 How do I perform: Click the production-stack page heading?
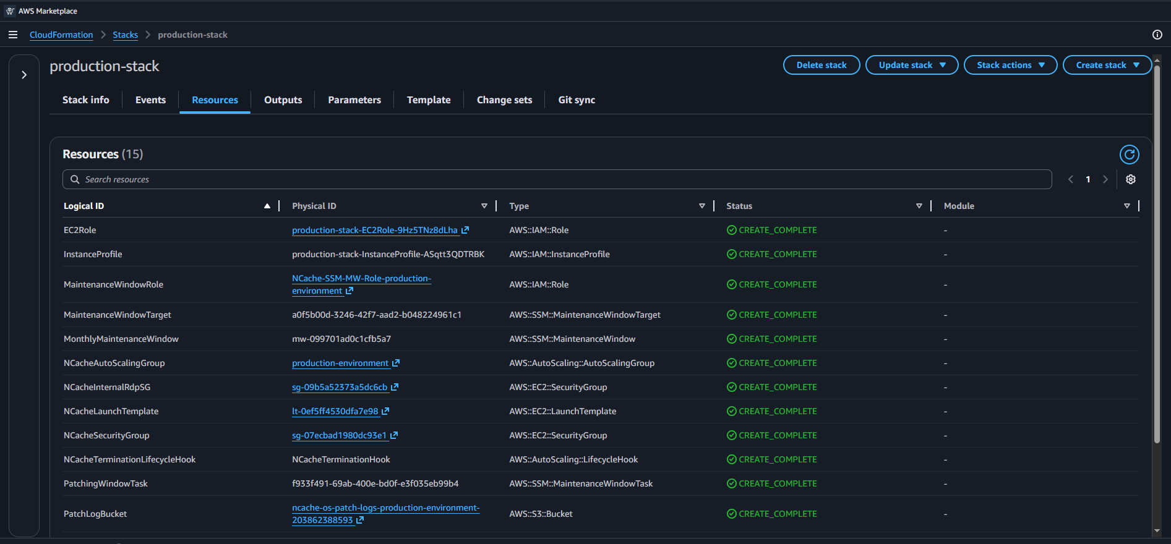pyautogui.click(x=105, y=66)
